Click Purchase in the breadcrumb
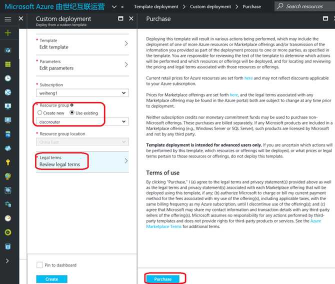The width and height of the screenshot is (335, 284). (251, 6)
